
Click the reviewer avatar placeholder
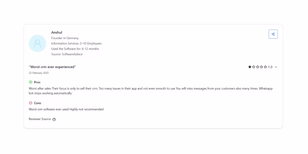[x=38, y=43]
